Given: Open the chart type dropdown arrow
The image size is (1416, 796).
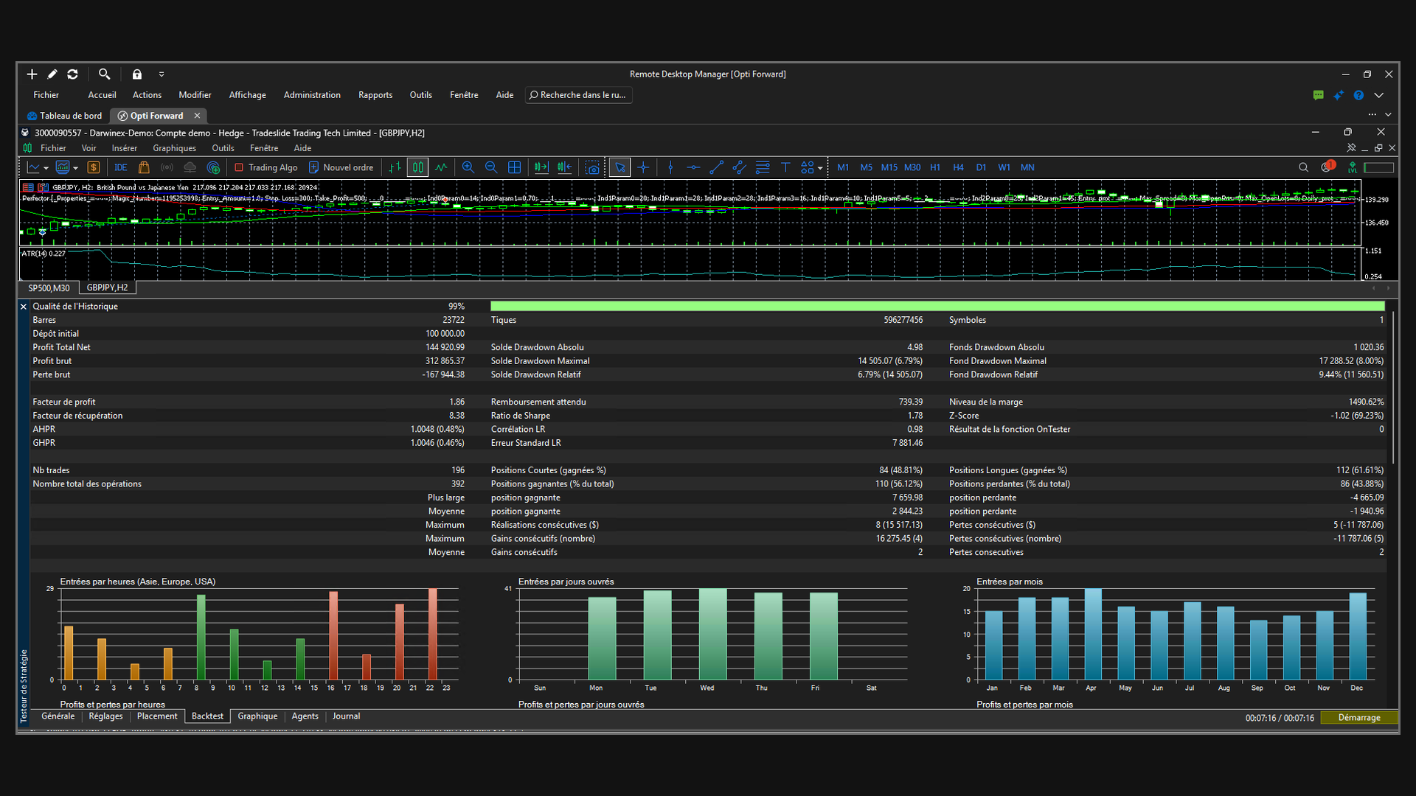Looking at the screenshot, I should click(46, 168).
